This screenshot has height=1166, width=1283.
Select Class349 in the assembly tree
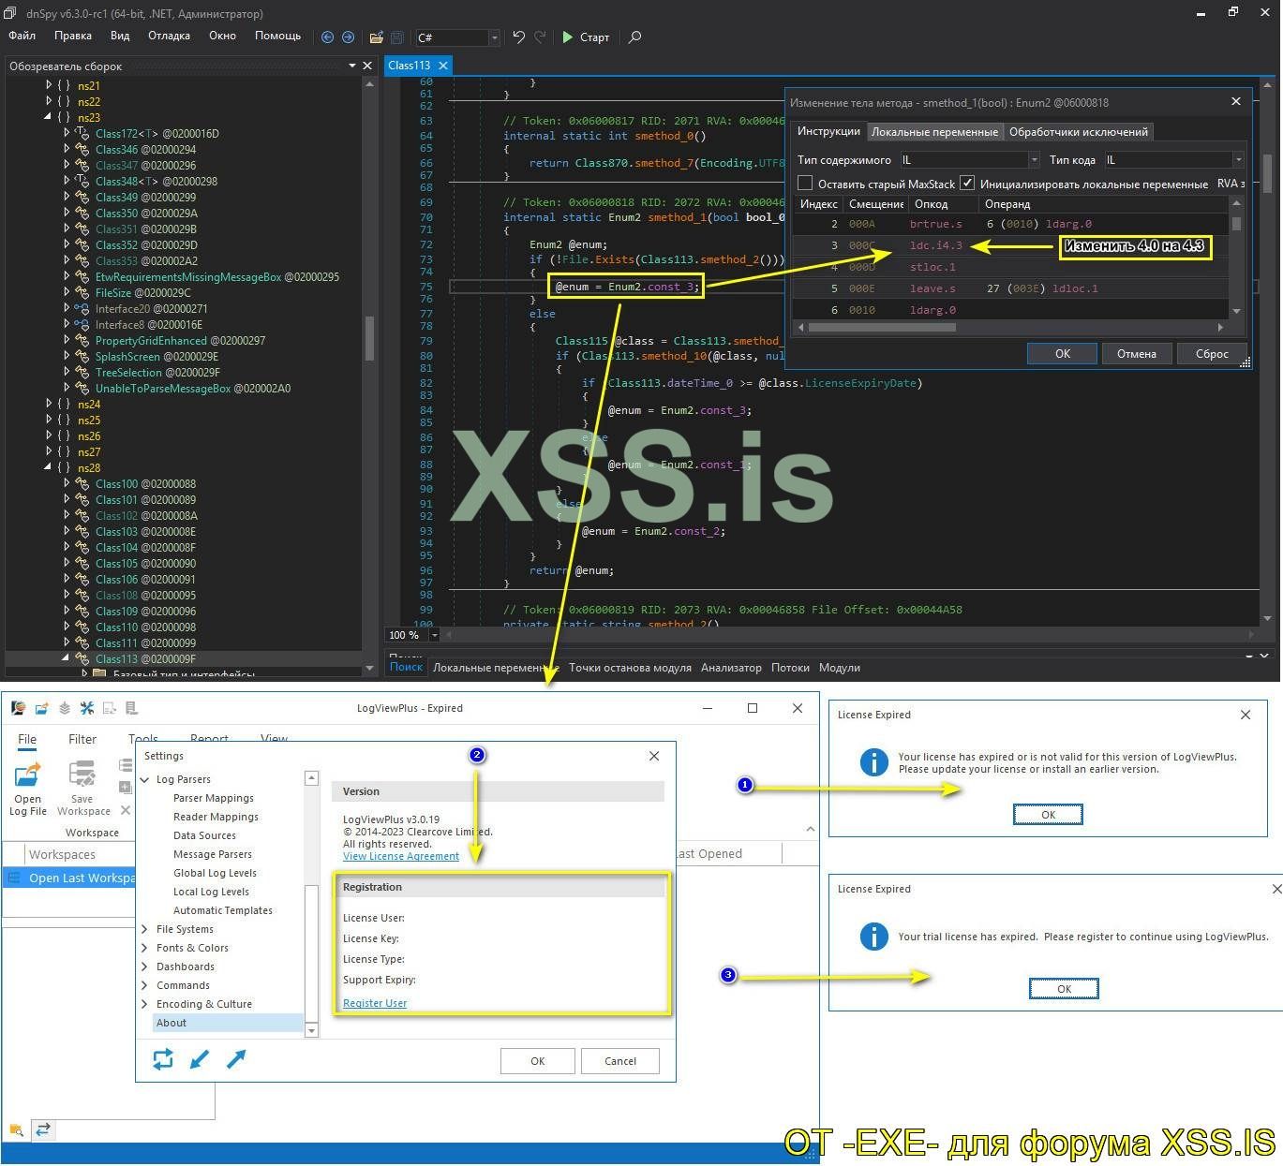tap(116, 198)
